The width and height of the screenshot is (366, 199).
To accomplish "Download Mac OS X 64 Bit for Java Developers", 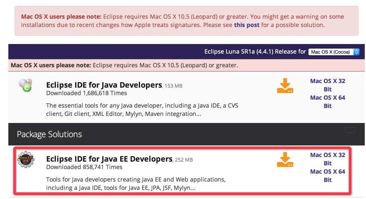I will pyautogui.click(x=328, y=101).
